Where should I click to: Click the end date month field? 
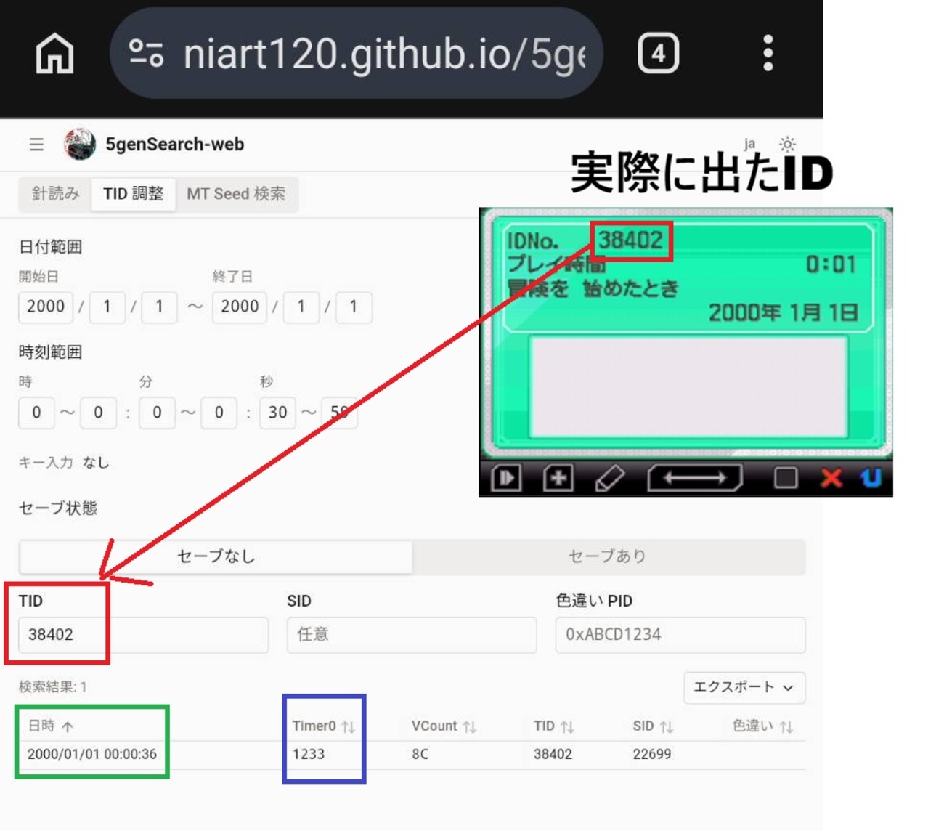tap(301, 307)
